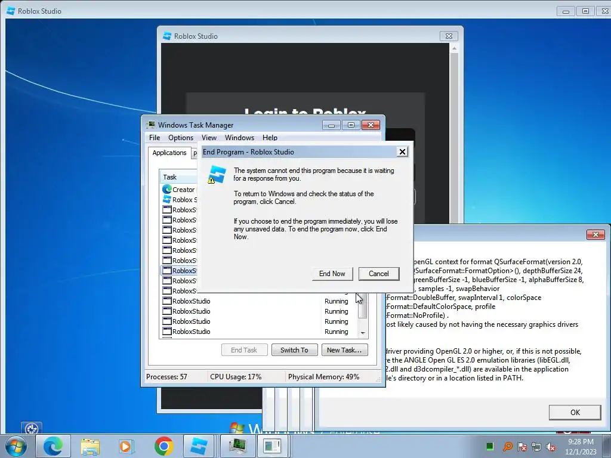Open the Windows Start menu

pos(16,446)
